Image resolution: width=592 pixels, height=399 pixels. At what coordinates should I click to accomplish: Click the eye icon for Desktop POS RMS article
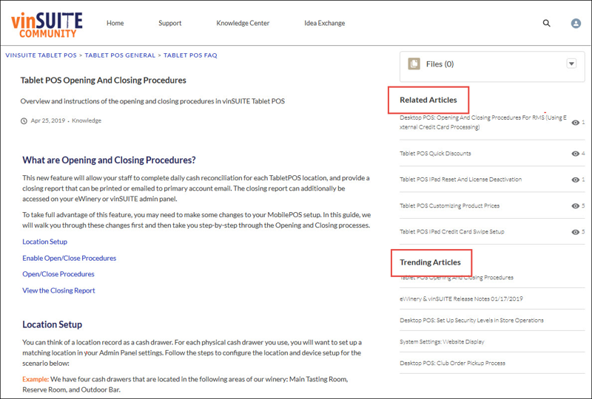(x=575, y=123)
